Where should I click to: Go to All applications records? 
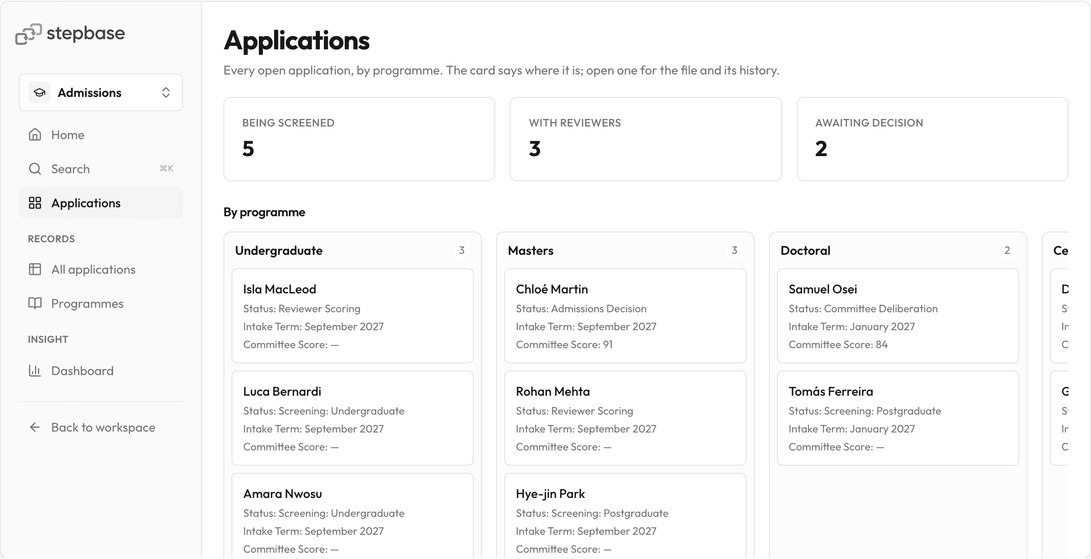point(101,269)
